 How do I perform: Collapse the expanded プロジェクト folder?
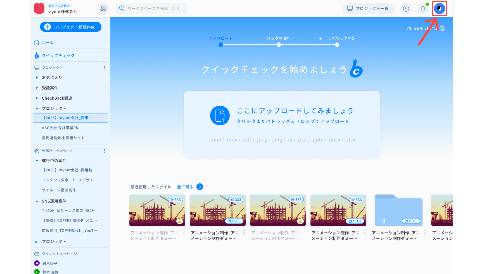[x=37, y=109]
